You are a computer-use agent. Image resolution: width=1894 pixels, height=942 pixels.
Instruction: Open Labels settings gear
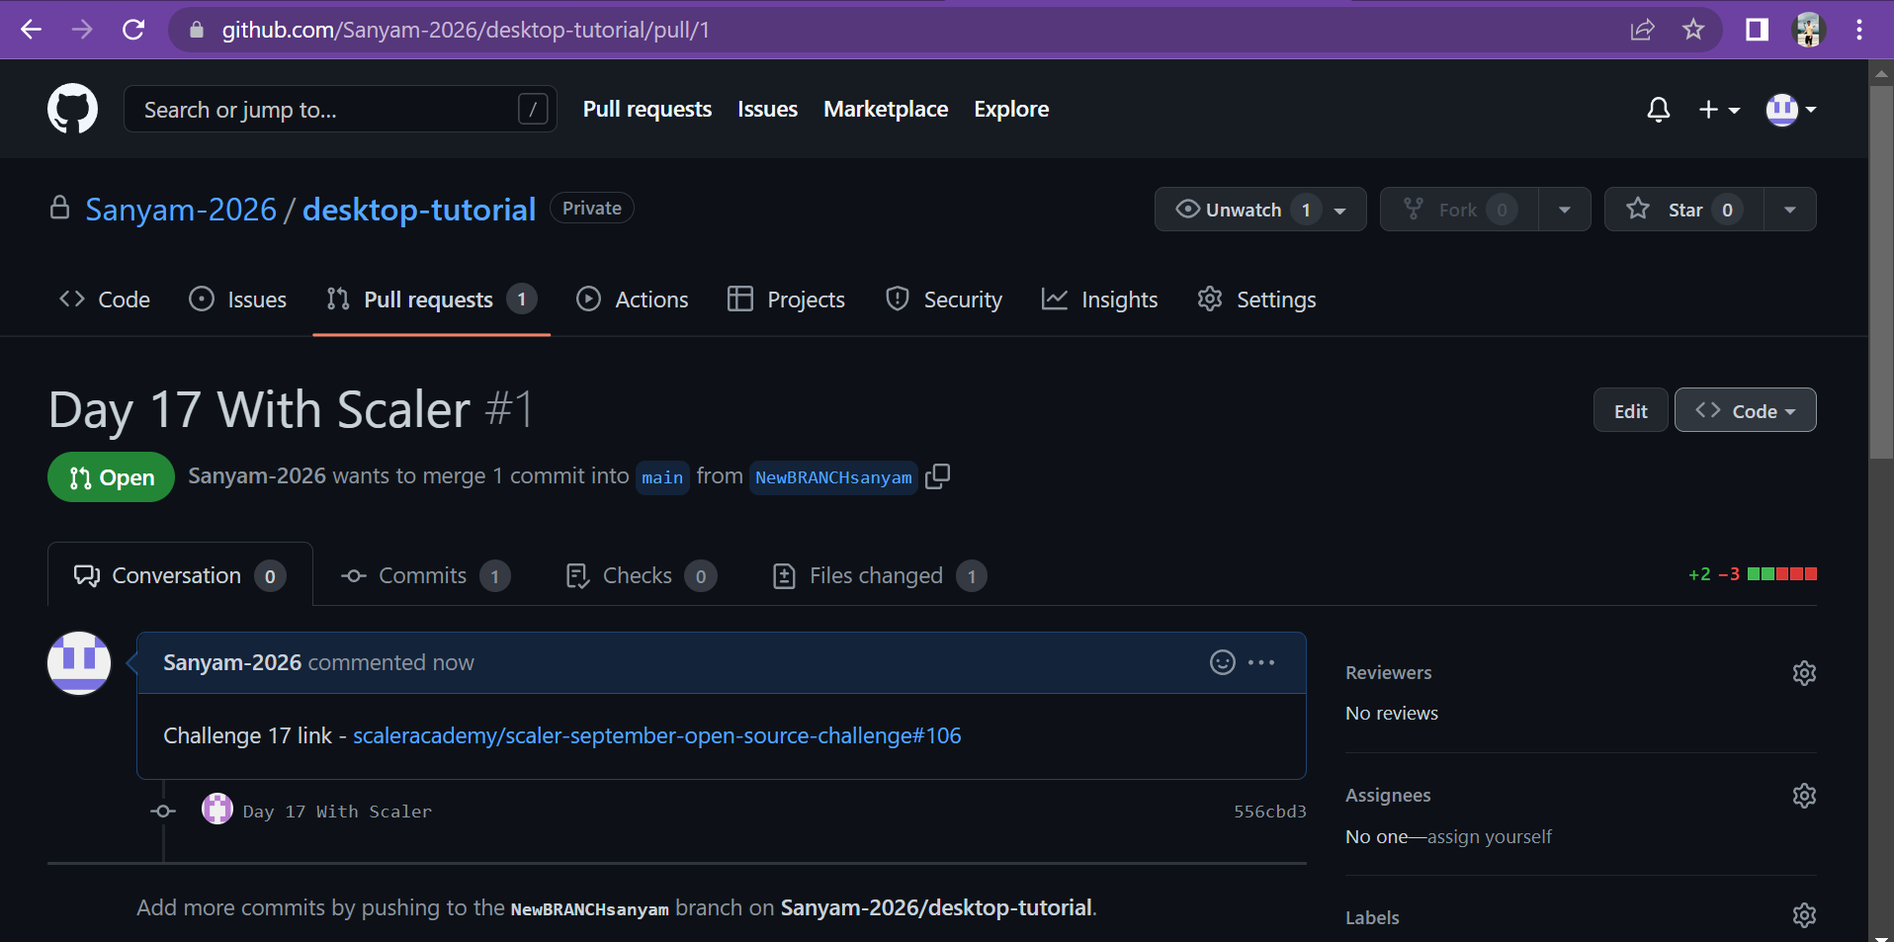(1804, 915)
